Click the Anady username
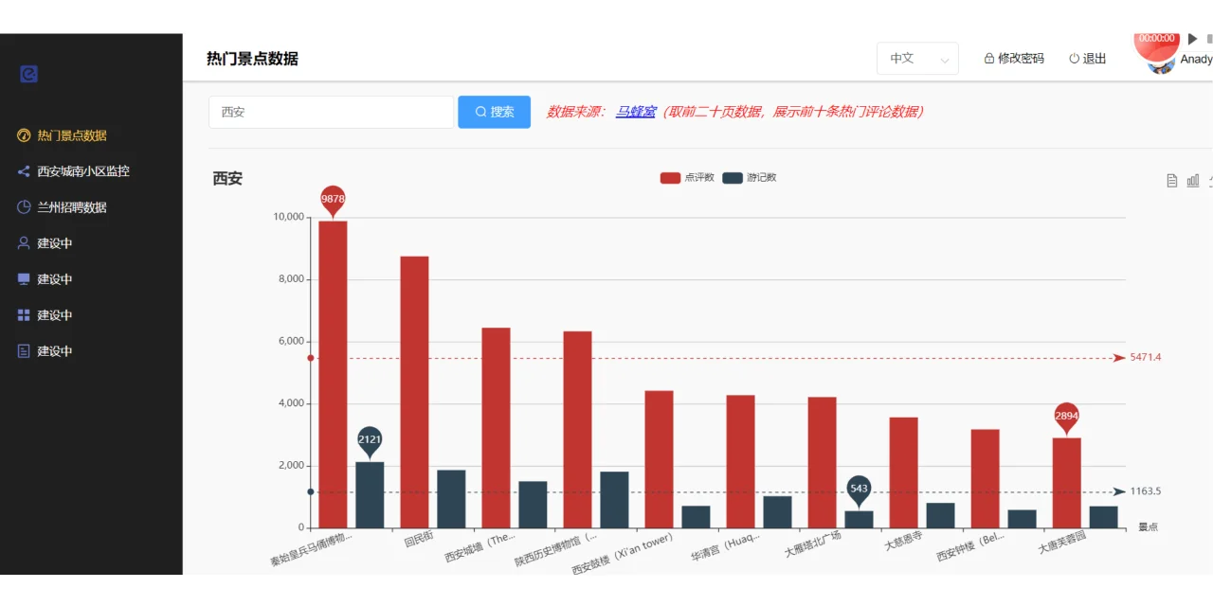 click(1196, 59)
